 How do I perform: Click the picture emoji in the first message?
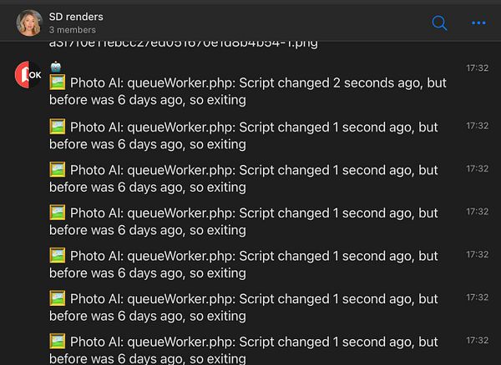tap(58, 82)
